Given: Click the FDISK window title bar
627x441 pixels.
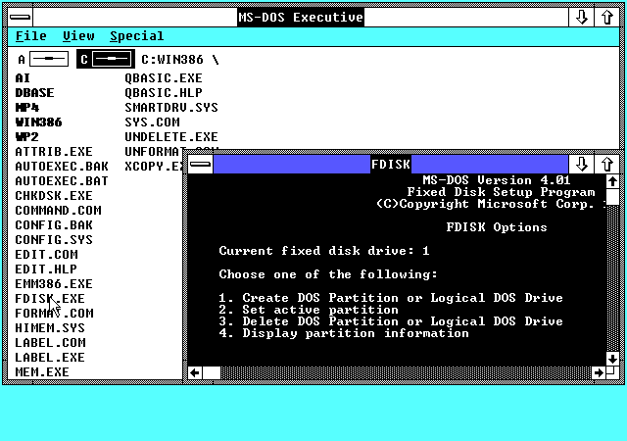Looking at the screenshot, I should click(390, 164).
